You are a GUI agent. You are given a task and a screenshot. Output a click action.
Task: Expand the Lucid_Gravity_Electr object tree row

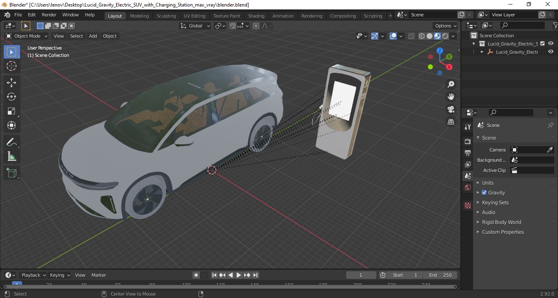pos(482,52)
